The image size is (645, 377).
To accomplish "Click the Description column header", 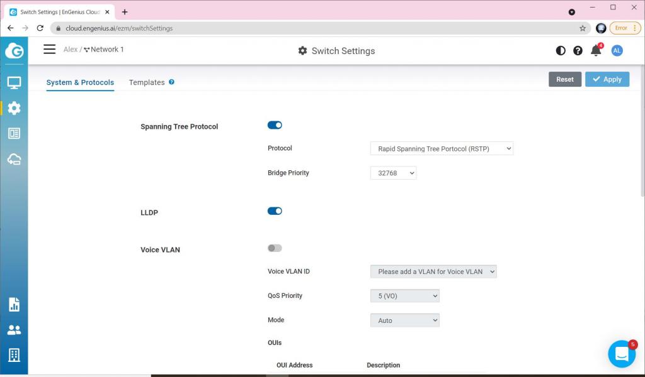I will 384,365.
